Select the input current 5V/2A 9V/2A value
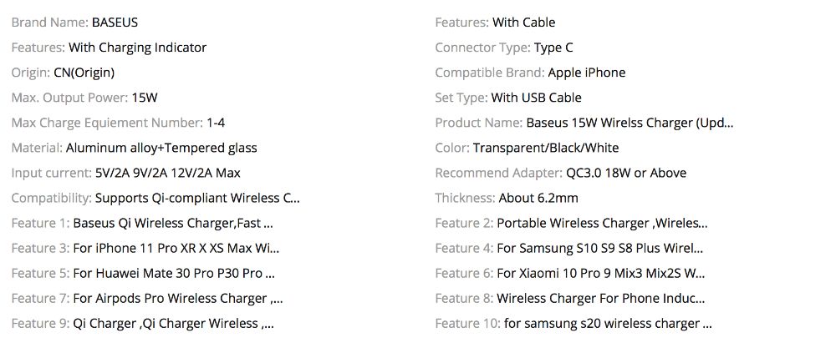 pyautogui.click(x=168, y=173)
